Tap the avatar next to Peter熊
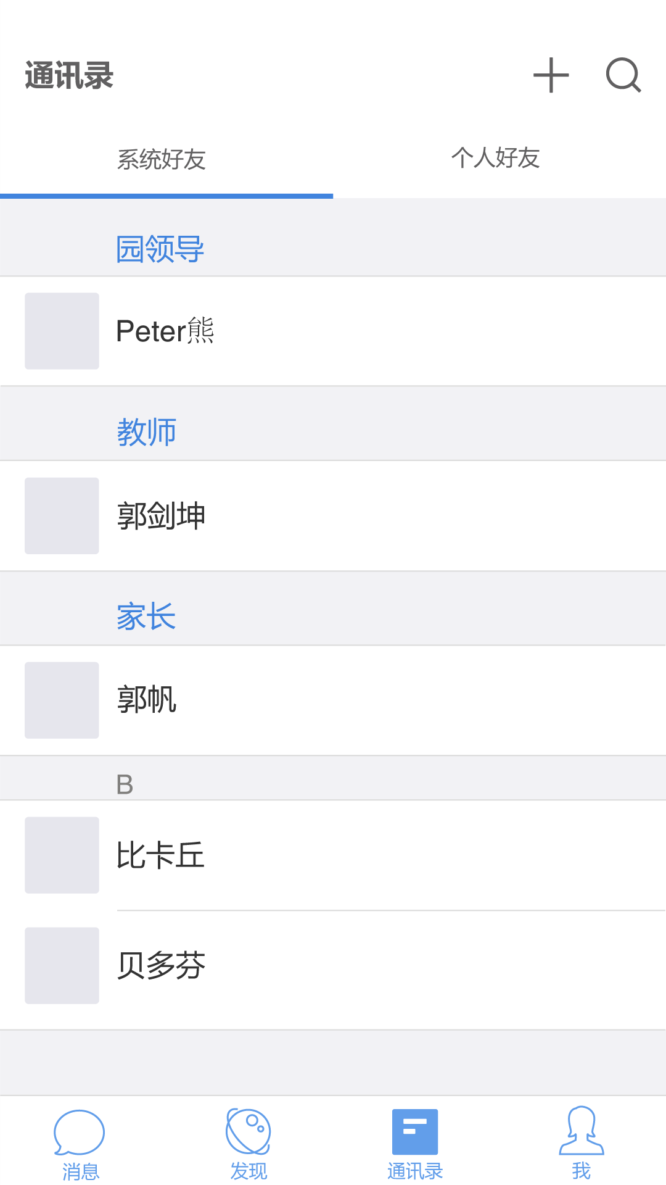This screenshot has width=666, height=1185. (x=62, y=331)
